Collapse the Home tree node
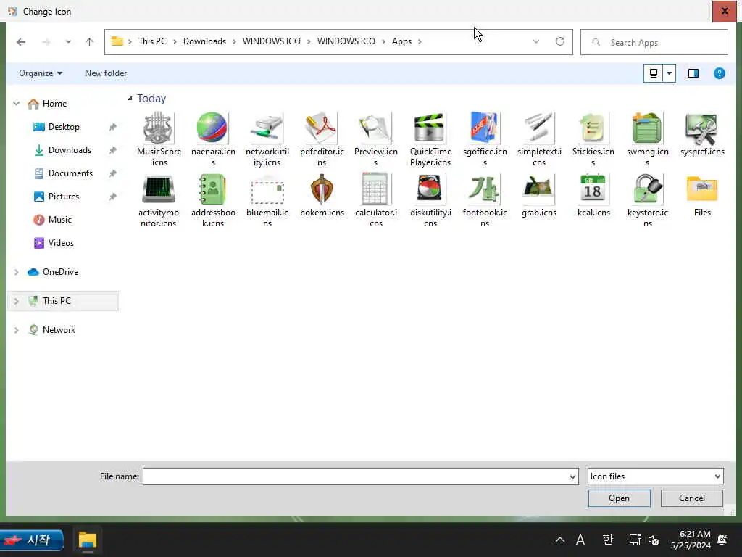 coord(16,103)
